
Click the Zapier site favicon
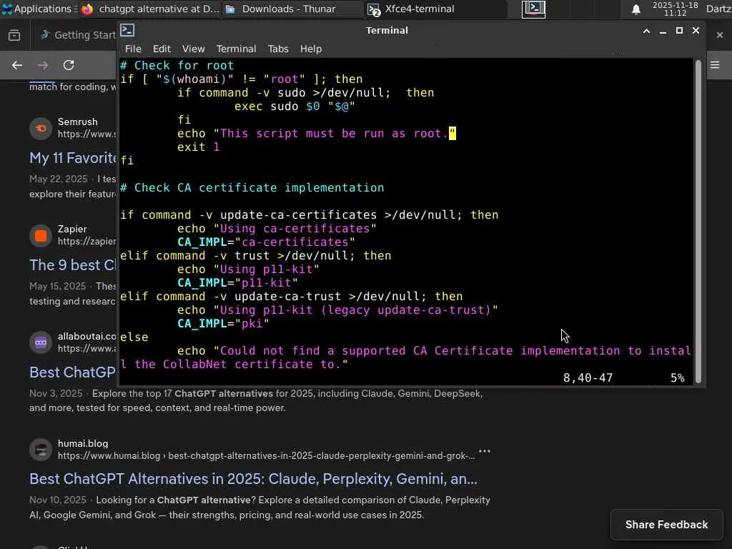(x=41, y=235)
